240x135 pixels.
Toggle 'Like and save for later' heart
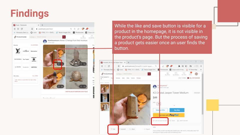(160, 120)
